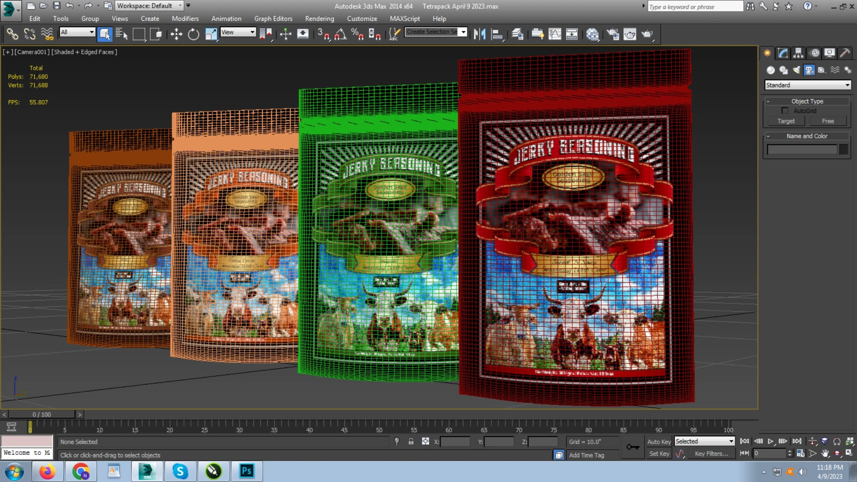Click the Key Filters button
857x482 pixels.
point(711,453)
